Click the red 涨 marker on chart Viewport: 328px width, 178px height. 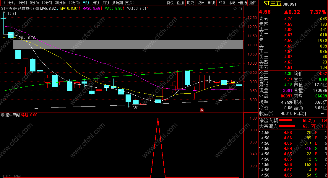(x=202, y=110)
